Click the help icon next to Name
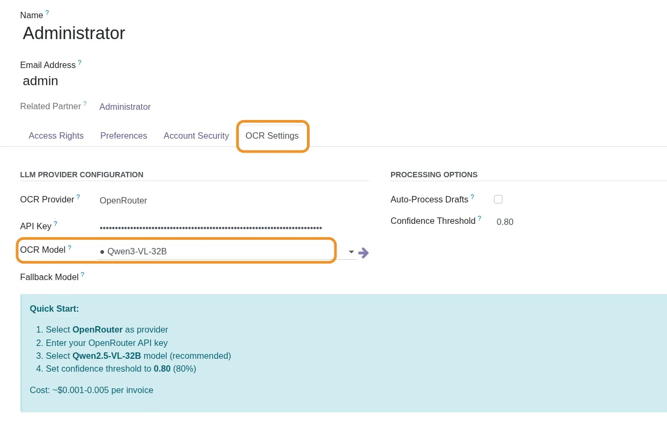 click(x=47, y=13)
